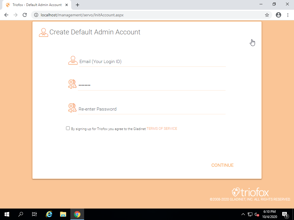Open Windows taskbar search
Viewport: 294px width, 220px height.
(21, 214)
